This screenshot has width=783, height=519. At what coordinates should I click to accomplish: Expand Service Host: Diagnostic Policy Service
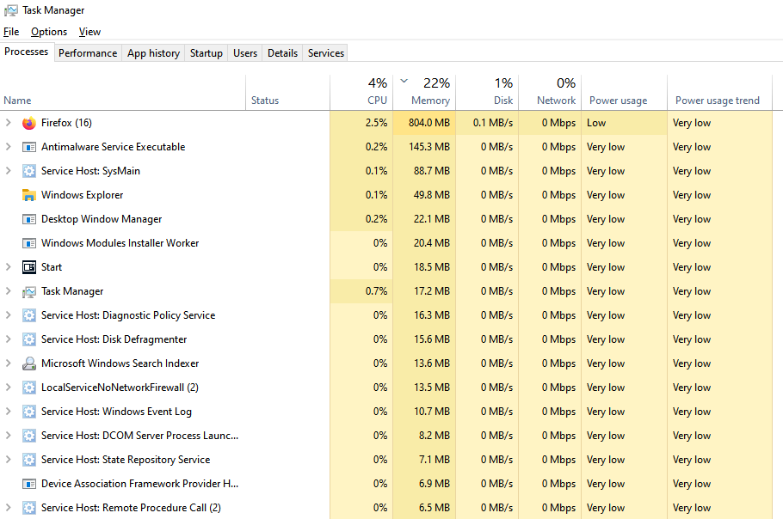click(8, 315)
